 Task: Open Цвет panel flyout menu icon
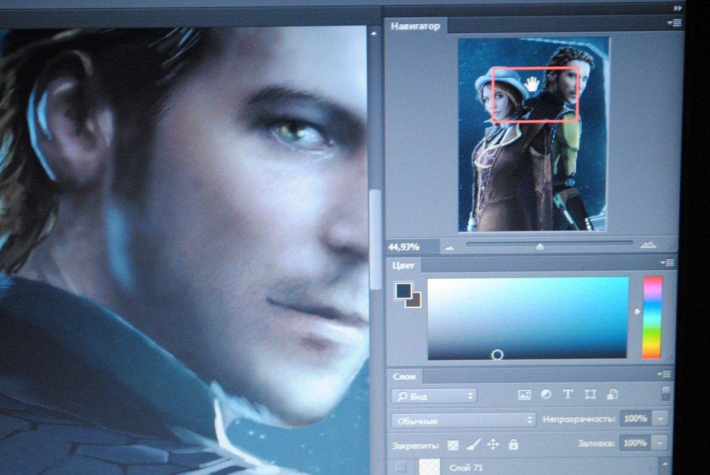pyautogui.click(x=667, y=262)
